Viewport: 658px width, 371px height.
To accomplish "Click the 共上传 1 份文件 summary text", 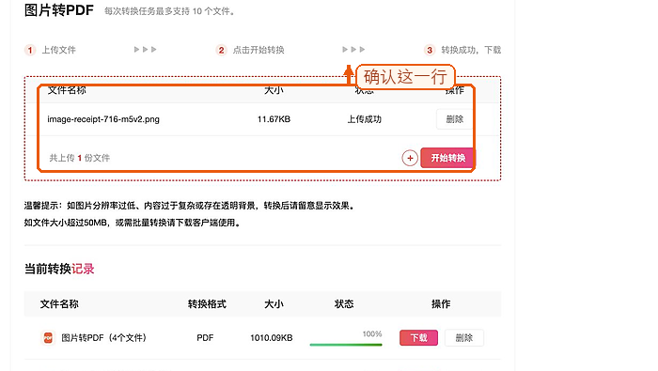I will [80, 158].
